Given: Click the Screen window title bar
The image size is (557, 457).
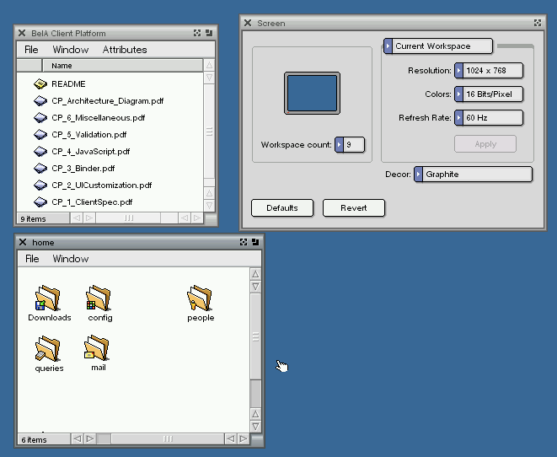Looking at the screenshot, I should (x=393, y=23).
